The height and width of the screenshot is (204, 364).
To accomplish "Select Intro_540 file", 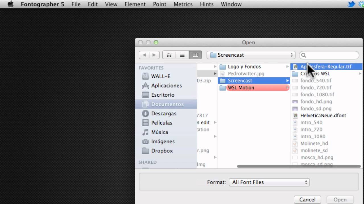I will [326, 122].
